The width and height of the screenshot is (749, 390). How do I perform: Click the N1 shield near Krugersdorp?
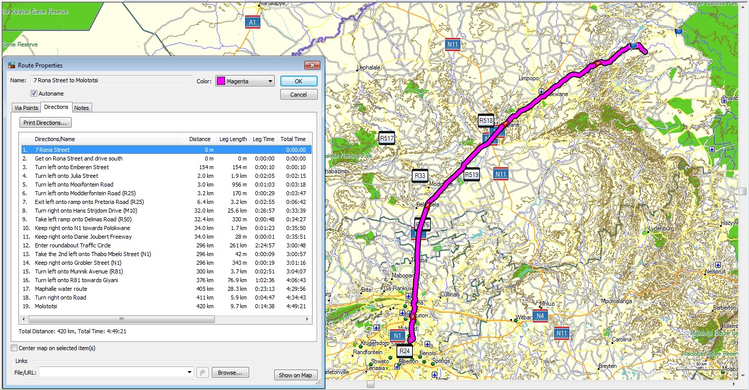[x=397, y=336]
